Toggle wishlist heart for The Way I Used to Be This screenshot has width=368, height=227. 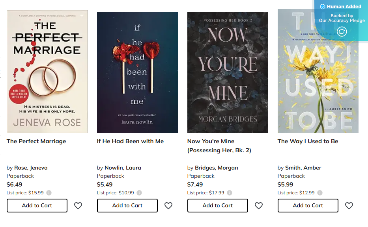(x=349, y=205)
